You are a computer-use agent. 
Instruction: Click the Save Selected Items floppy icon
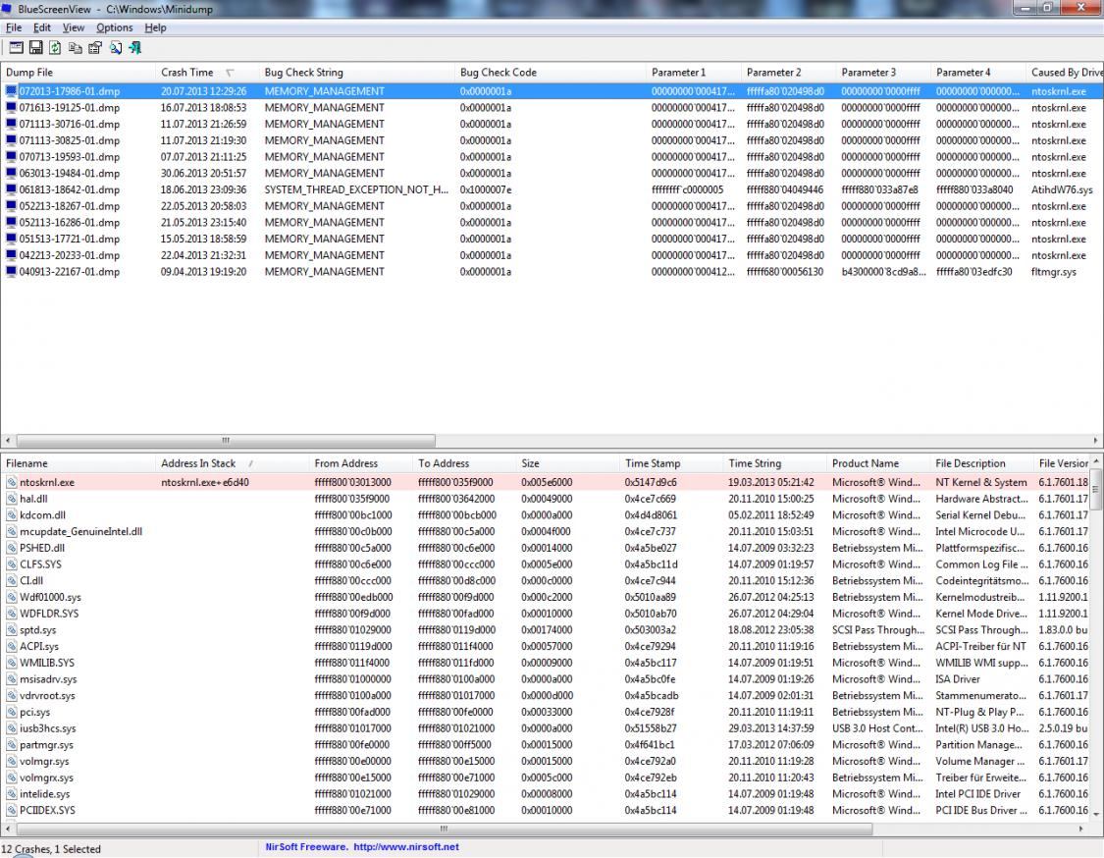point(36,48)
